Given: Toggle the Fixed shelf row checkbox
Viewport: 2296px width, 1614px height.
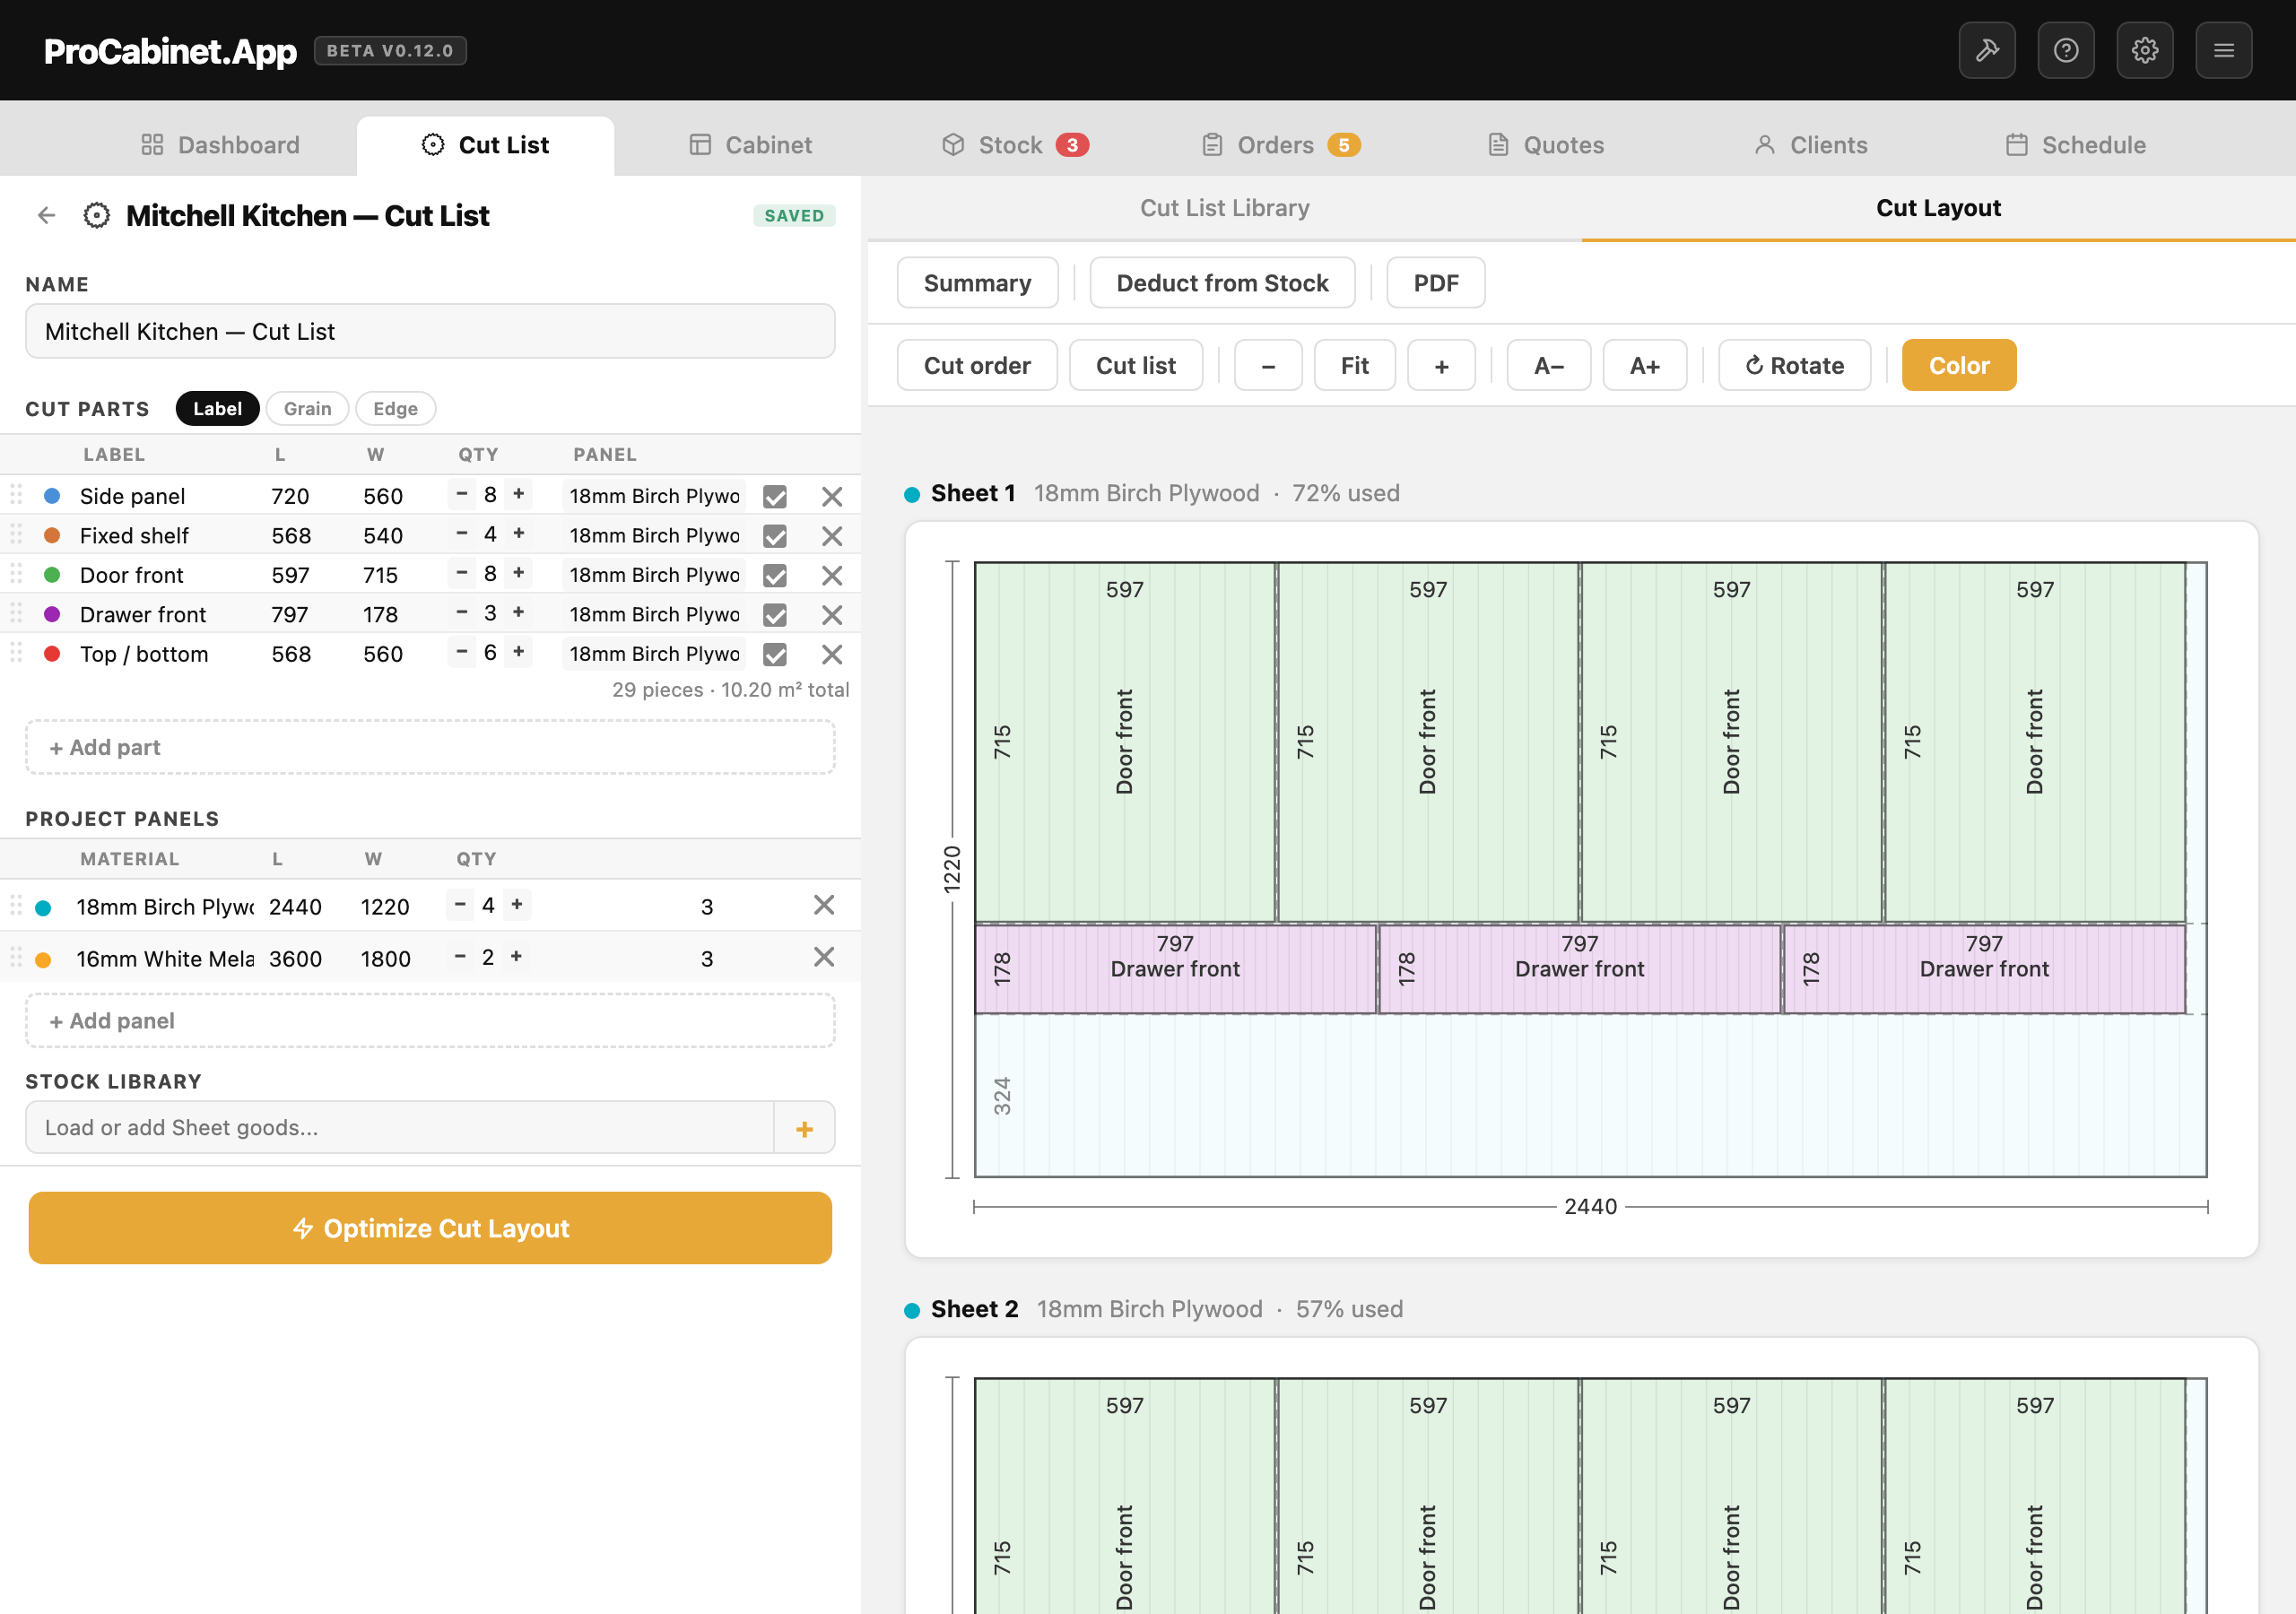Looking at the screenshot, I should pos(774,536).
